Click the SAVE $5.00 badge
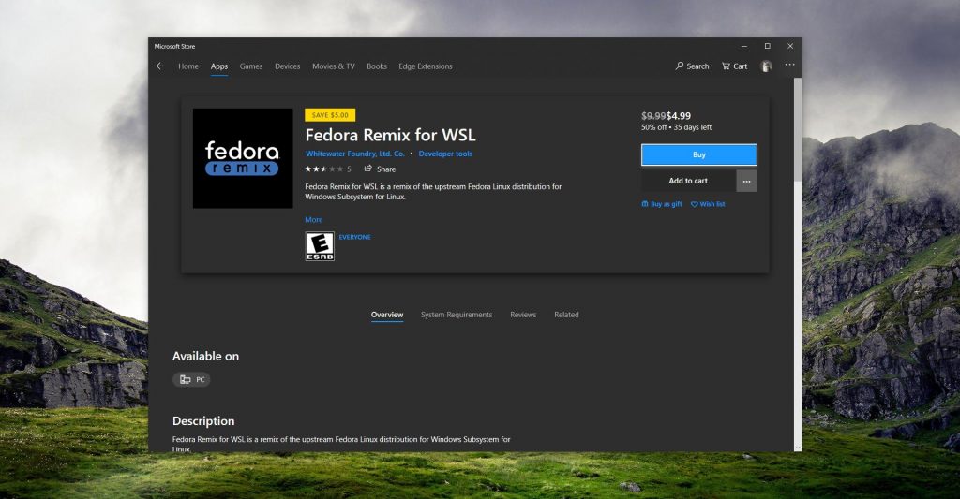Viewport: 960px width, 499px height. [330, 115]
